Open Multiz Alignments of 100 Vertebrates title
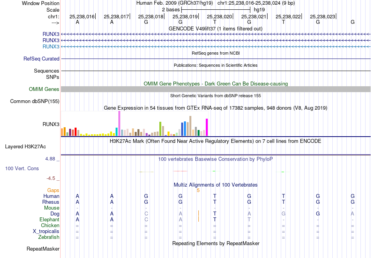The height and width of the screenshot is (258, 371). click(216, 185)
